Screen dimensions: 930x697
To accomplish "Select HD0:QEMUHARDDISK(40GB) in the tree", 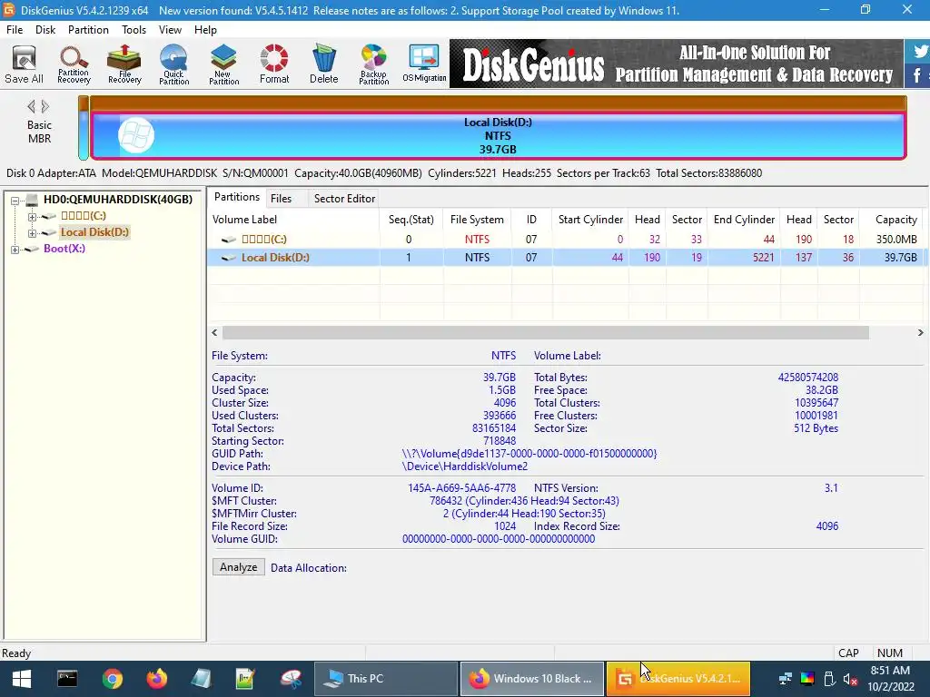I will [x=118, y=200].
